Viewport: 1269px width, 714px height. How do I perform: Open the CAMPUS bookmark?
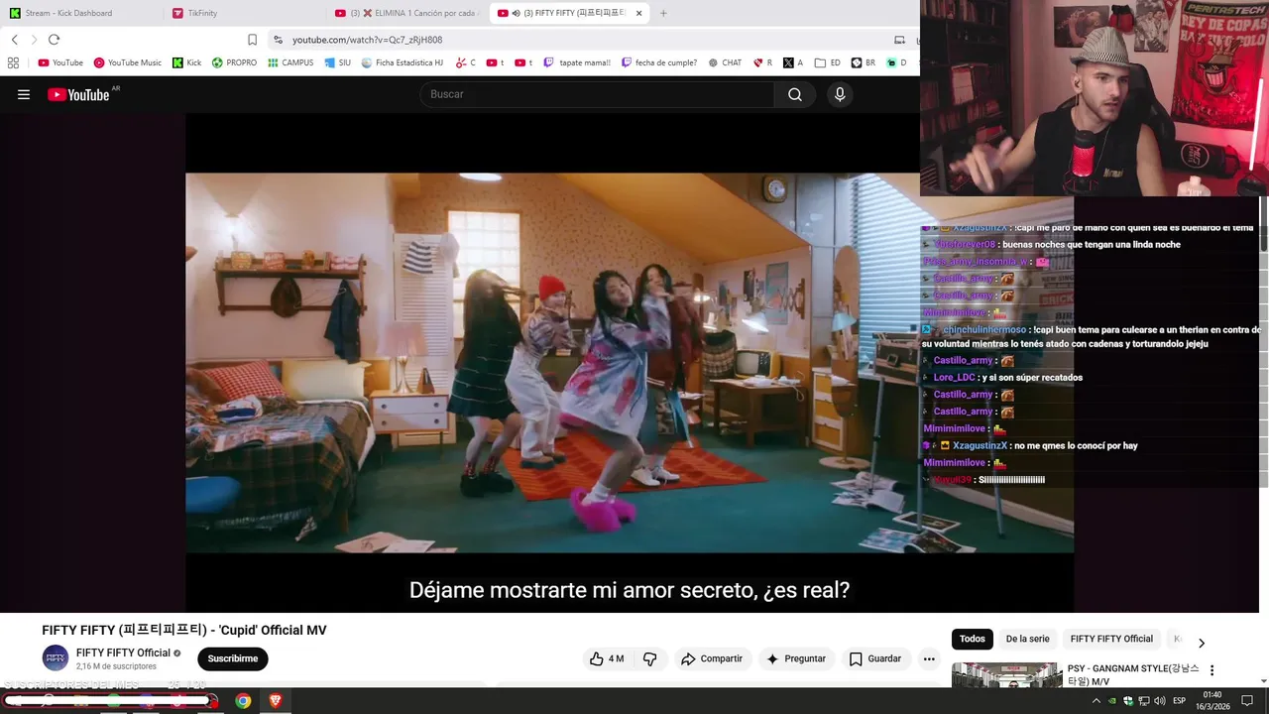point(290,62)
